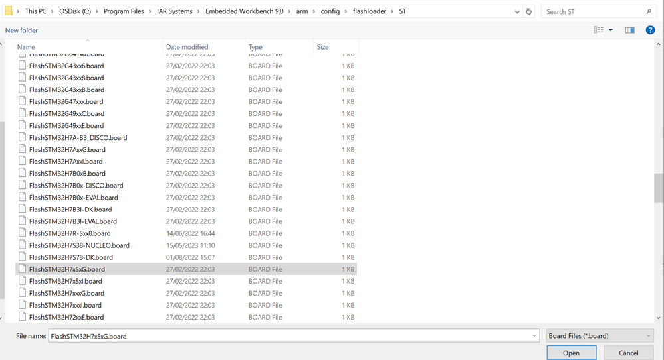Go to This PC in breadcrumb
The image size is (664, 360).
pos(36,11)
